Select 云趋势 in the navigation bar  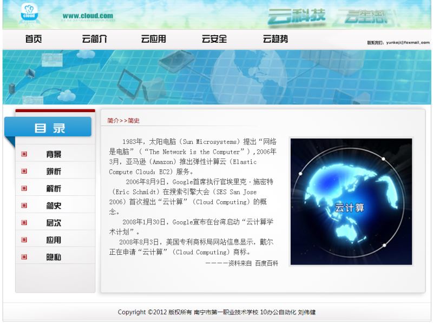click(275, 39)
